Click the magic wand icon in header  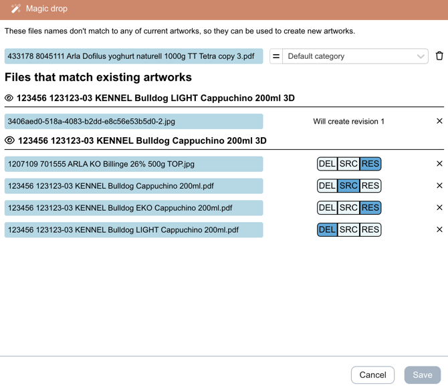point(15,9)
